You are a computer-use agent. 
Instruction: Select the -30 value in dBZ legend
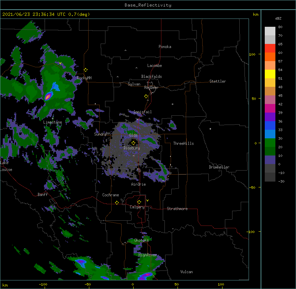tap(281, 182)
